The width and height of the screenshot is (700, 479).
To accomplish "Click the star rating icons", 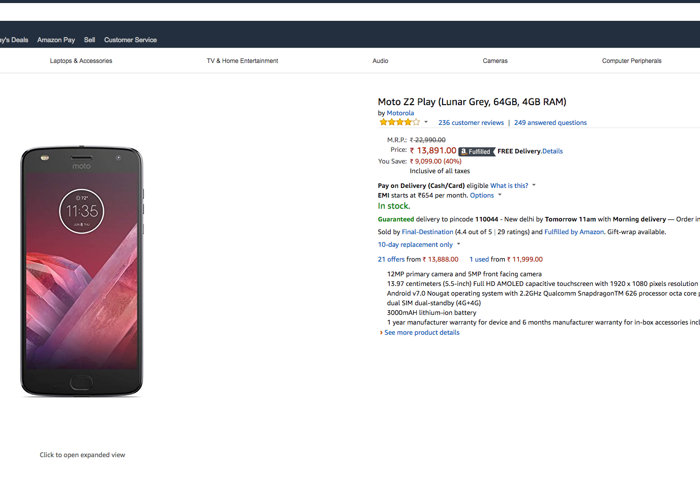I will point(399,122).
